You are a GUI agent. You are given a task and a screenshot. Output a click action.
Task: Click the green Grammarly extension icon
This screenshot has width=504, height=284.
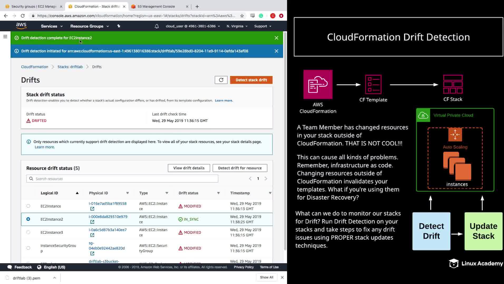(261, 16)
